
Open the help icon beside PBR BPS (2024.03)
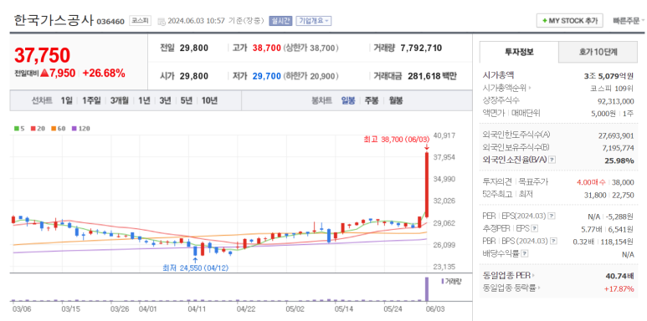click(554, 241)
